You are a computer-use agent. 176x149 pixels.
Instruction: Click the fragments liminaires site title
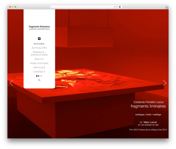coord(39,26)
